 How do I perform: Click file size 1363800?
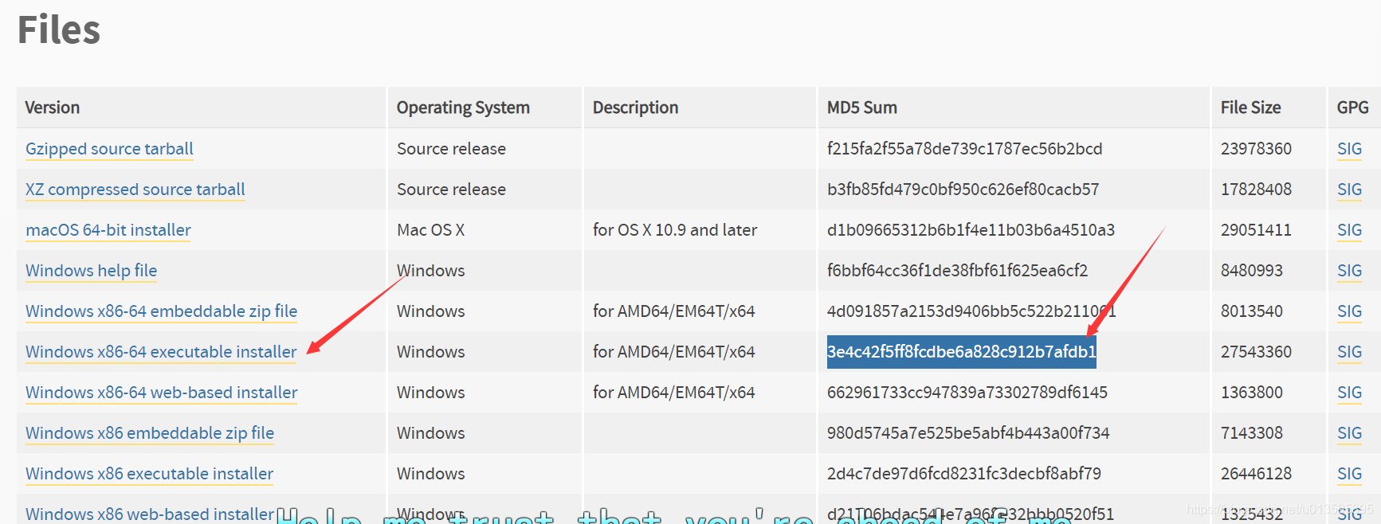tap(1252, 393)
